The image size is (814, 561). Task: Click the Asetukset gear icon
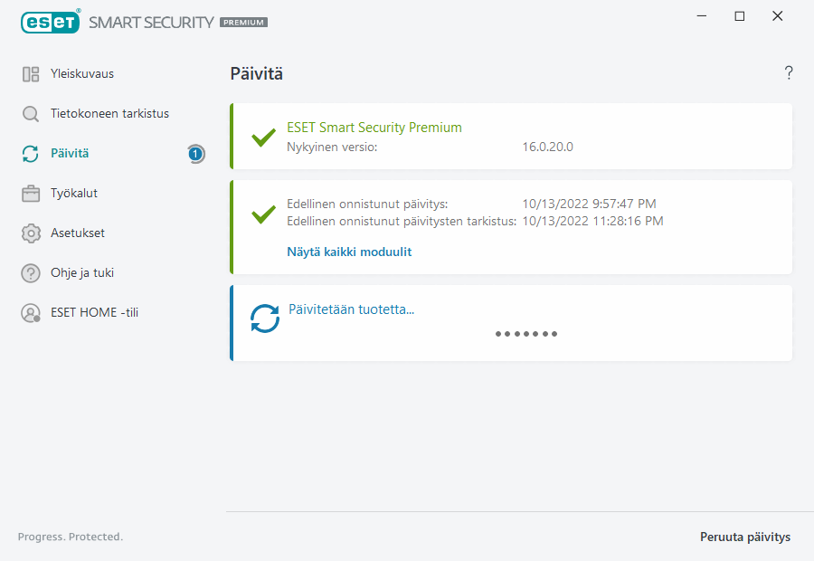[31, 233]
